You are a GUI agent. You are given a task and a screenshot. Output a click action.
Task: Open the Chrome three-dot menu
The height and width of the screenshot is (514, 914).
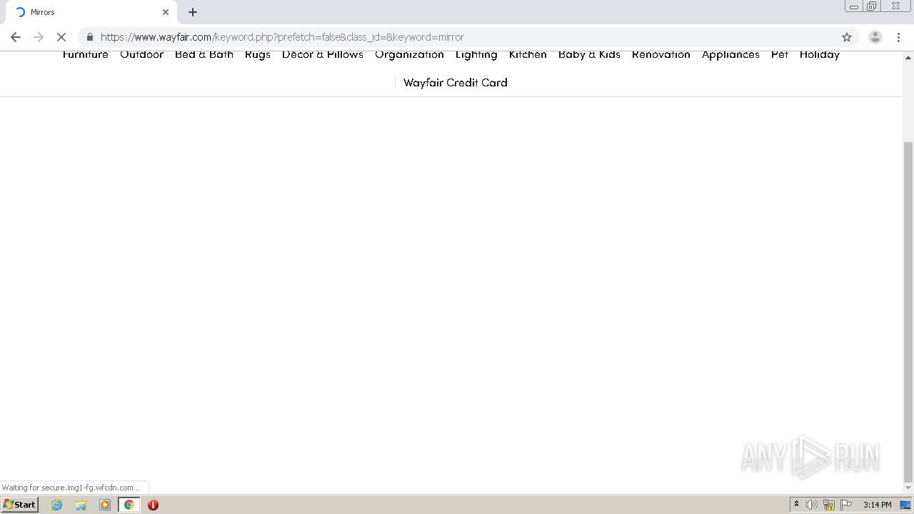click(898, 37)
